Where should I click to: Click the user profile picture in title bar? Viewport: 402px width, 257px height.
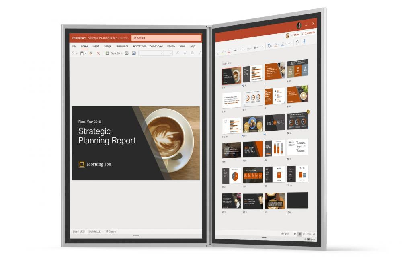299,25
